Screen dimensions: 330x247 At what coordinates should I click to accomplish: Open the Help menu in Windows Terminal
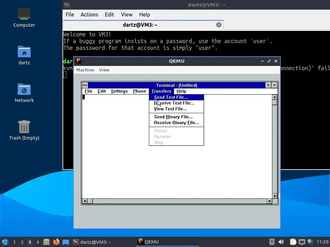tap(181, 91)
